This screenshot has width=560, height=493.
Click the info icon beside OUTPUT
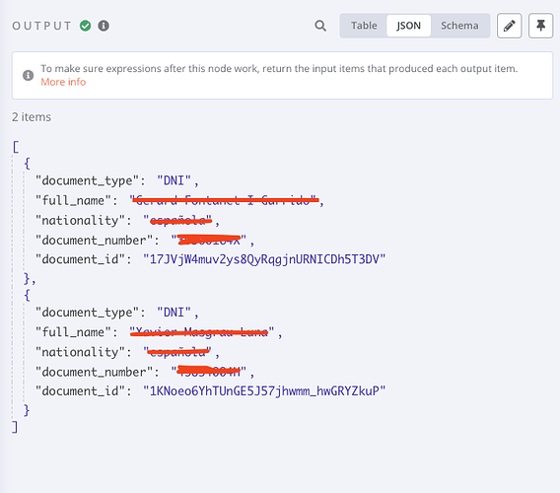coord(104,26)
